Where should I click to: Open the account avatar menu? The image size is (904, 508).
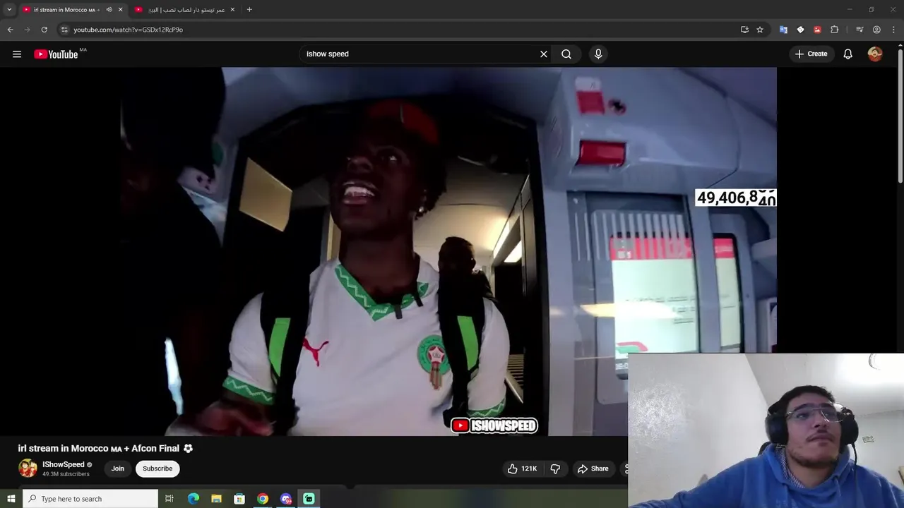pyautogui.click(x=875, y=54)
